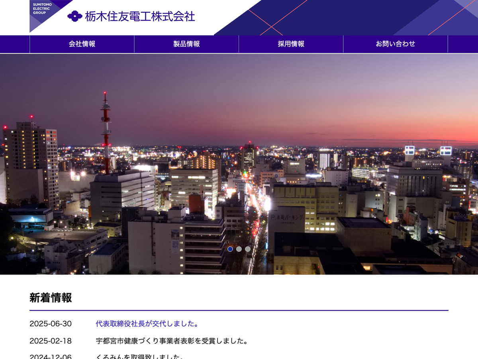This screenshot has width=478, height=359.
Task: Click the empty navigation cell after お問い合わせ
Action: pos(462,44)
